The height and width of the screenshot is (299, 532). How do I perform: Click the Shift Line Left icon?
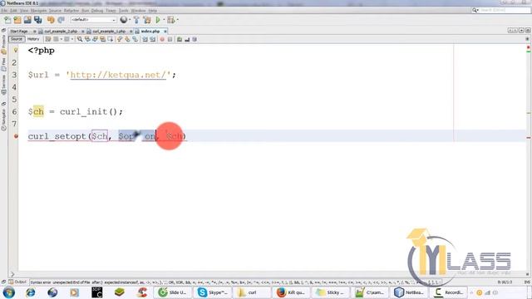[x=145, y=39]
